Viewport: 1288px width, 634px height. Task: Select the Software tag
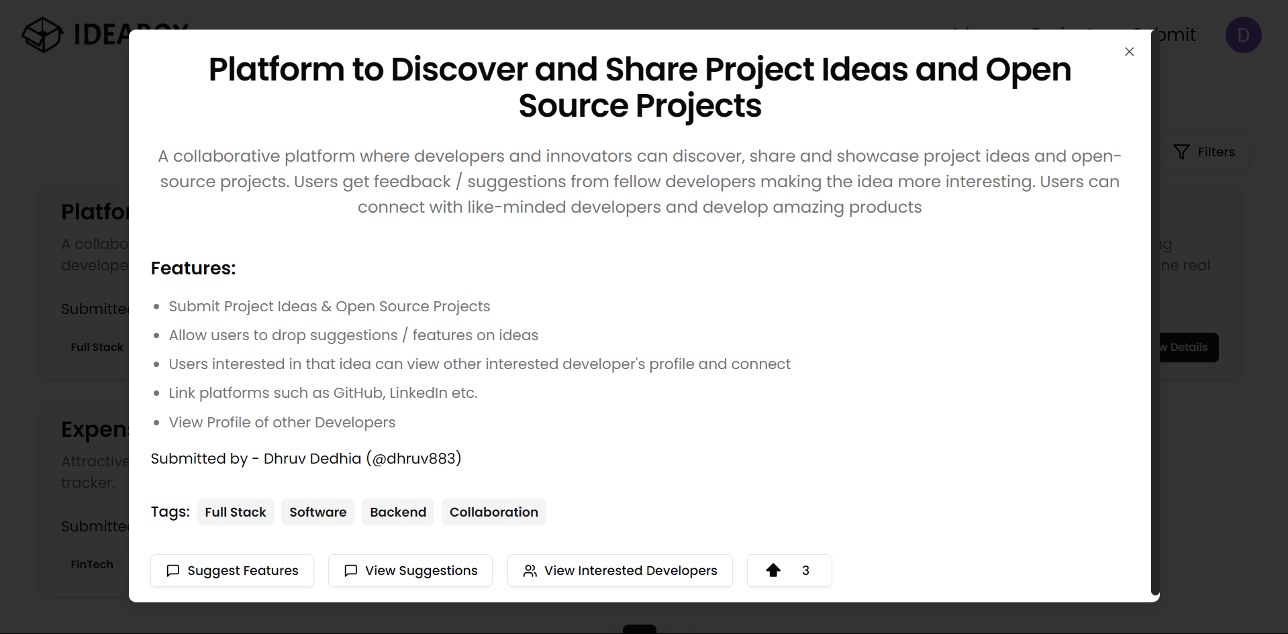coord(318,512)
